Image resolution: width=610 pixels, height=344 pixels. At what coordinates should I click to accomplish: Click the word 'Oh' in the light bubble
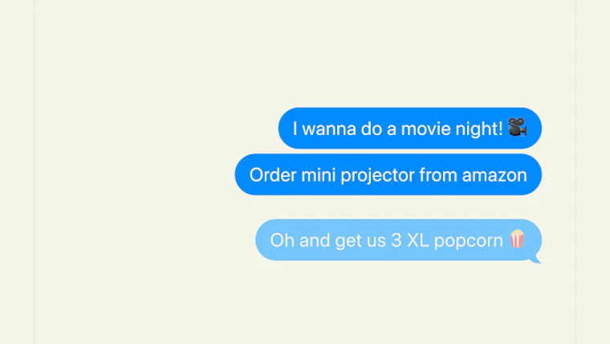click(x=282, y=240)
